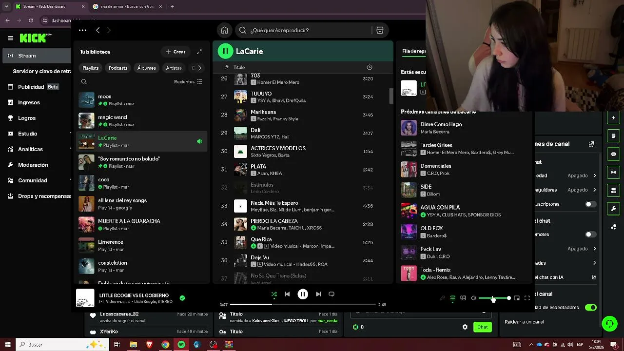Open Kick Logros sidebar section
624x351 pixels.
click(x=27, y=118)
